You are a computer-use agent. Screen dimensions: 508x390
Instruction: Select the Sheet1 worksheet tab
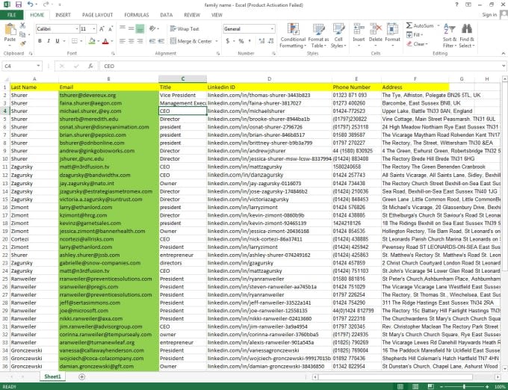52,377
